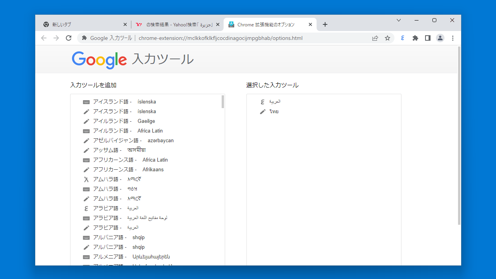
Task: Click the share page icon in address bar
Action: click(x=375, y=38)
